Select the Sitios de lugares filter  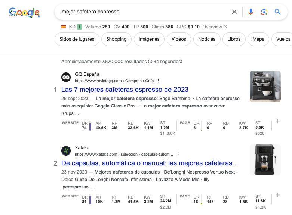coord(77,39)
